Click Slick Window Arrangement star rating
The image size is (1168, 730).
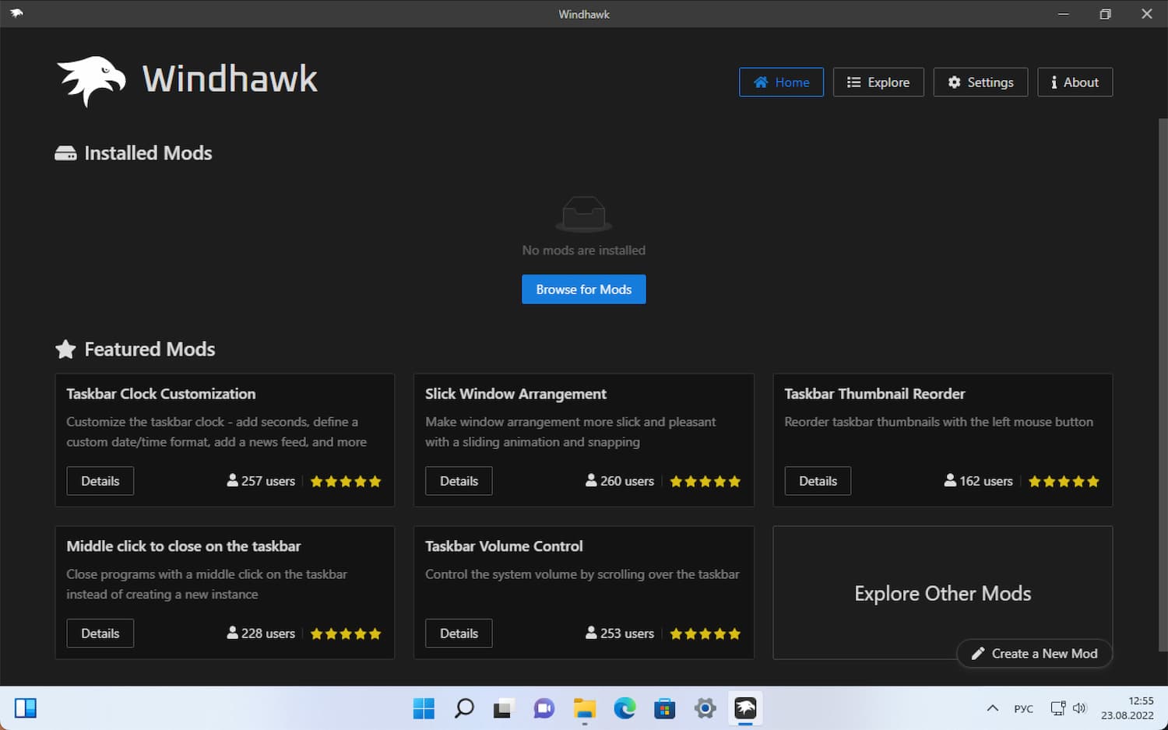(x=705, y=481)
